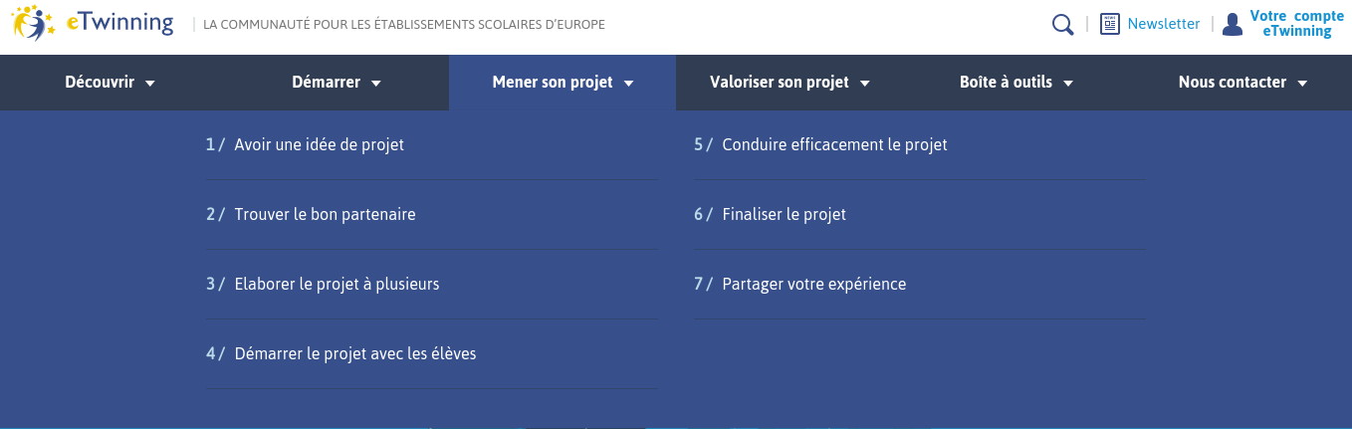Open Partager votre expérience
1352x429 pixels.
(813, 284)
